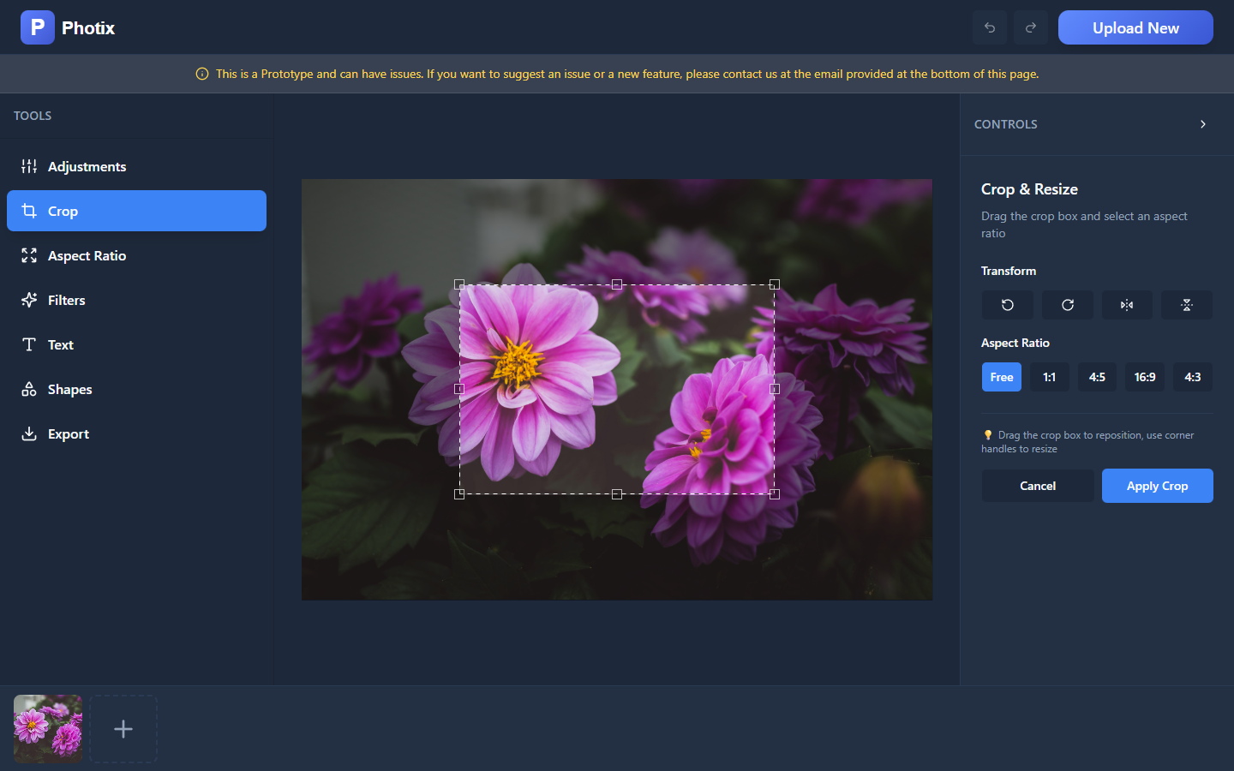Select the flower image thumbnail

coord(47,729)
